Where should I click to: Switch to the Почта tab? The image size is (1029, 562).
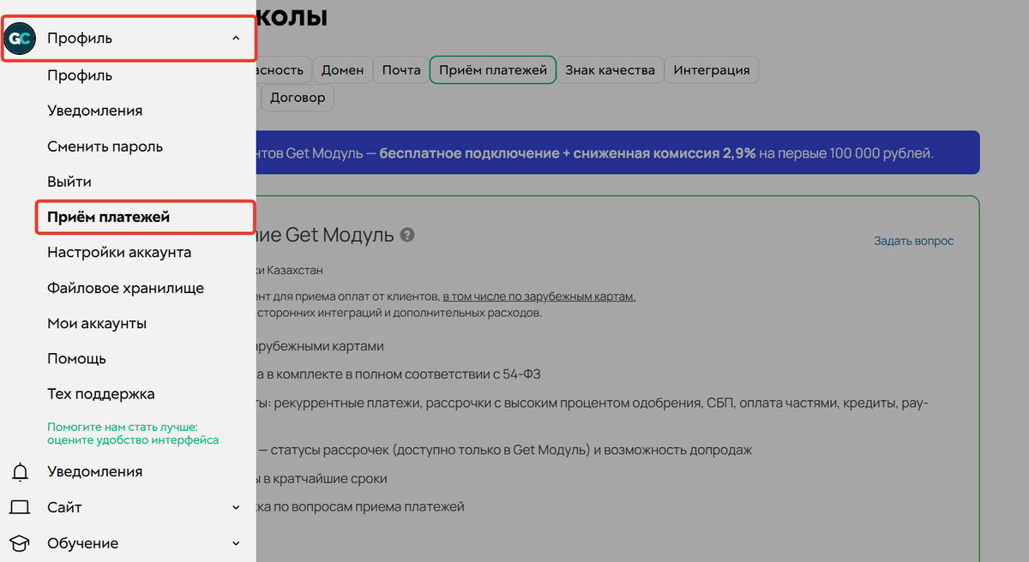click(401, 70)
